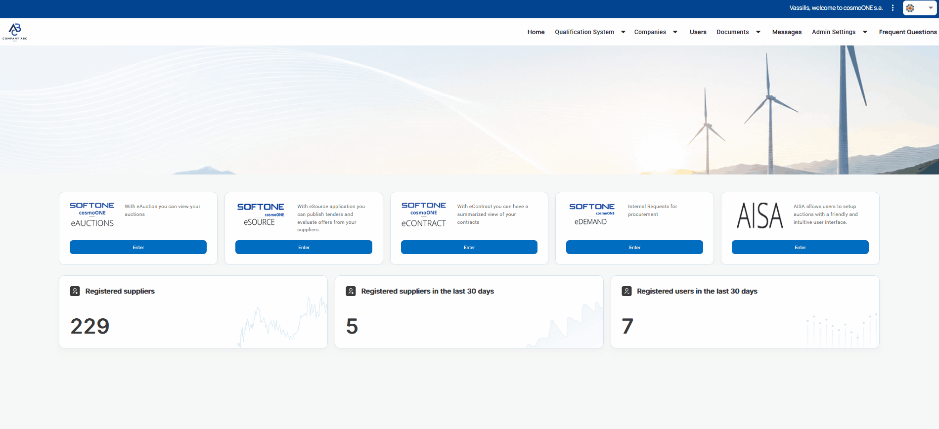Click the AISA logo
The height and width of the screenshot is (429, 939).
(760, 215)
